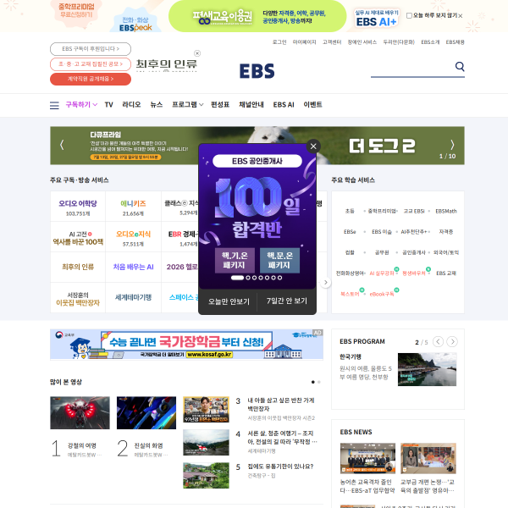Show previous 다큐프라임 banner slide
Image resolution: width=508 pixels, height=508 pixels.
[x=62, y=145]
